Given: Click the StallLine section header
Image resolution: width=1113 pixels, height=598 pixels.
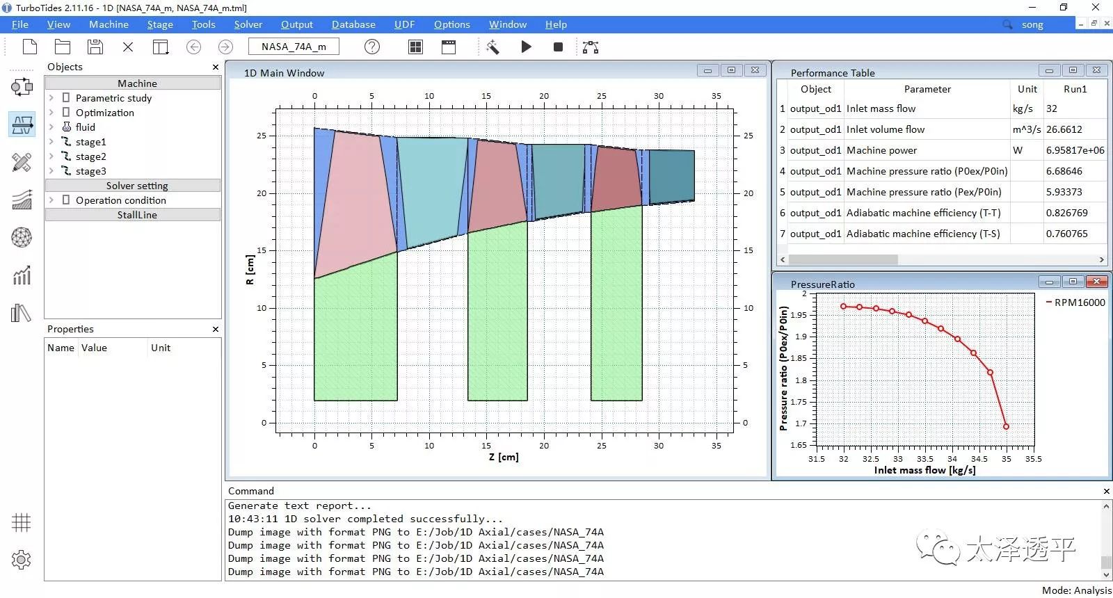Looking at the screenshot, I should point(133,215).
